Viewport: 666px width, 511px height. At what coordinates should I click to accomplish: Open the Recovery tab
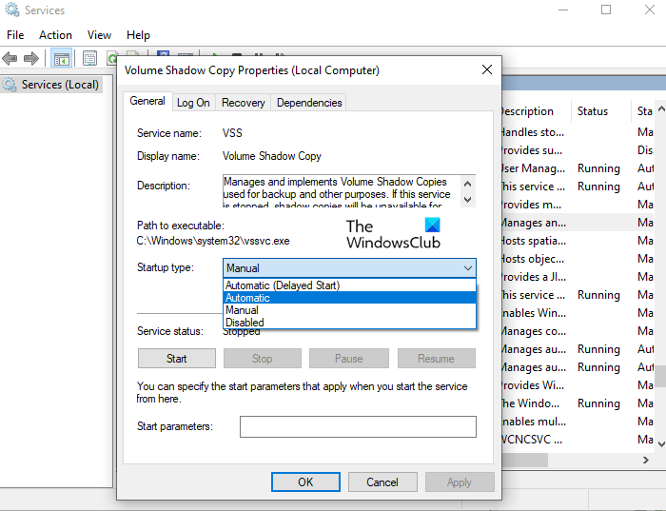(244, 103)
